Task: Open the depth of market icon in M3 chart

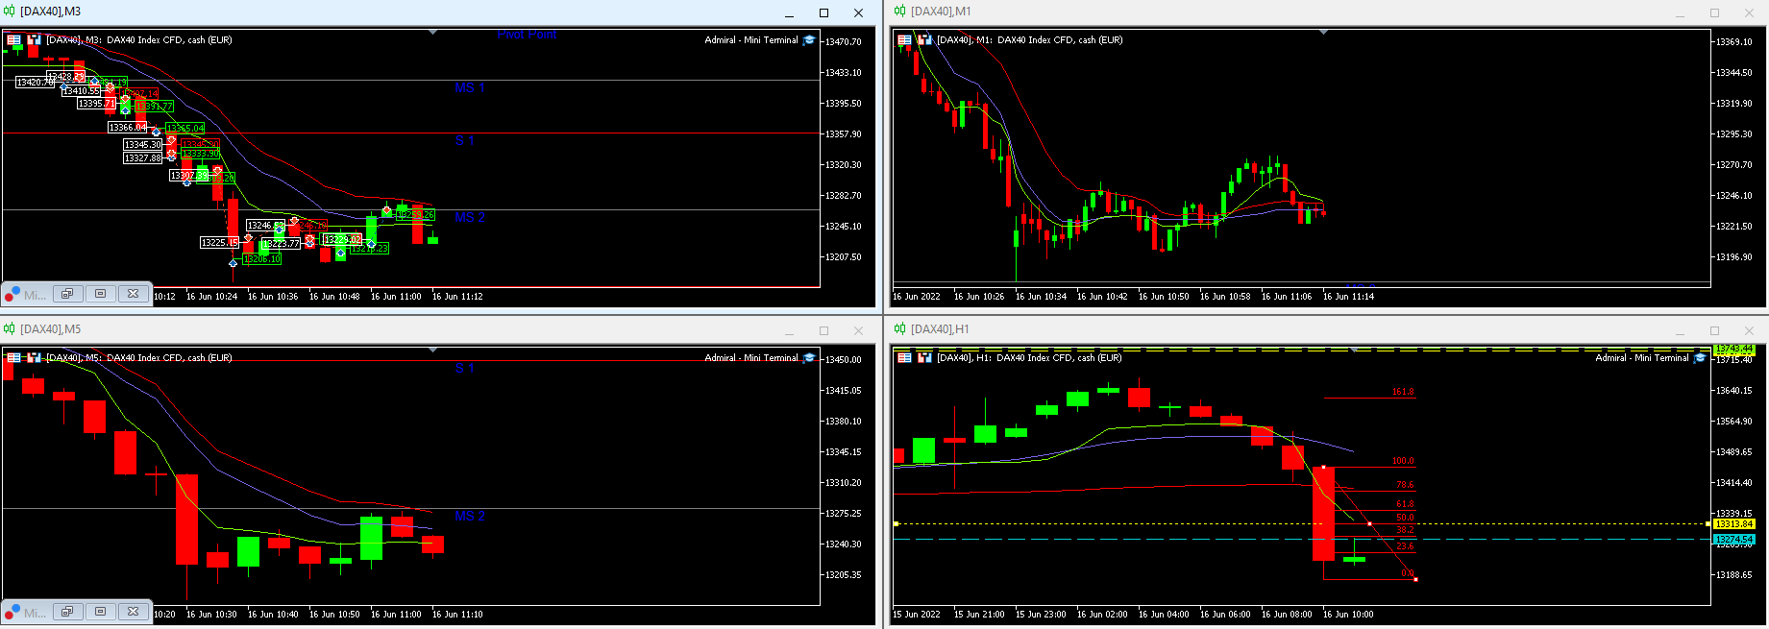Action: pyautogui.click(x=35, y=40)
